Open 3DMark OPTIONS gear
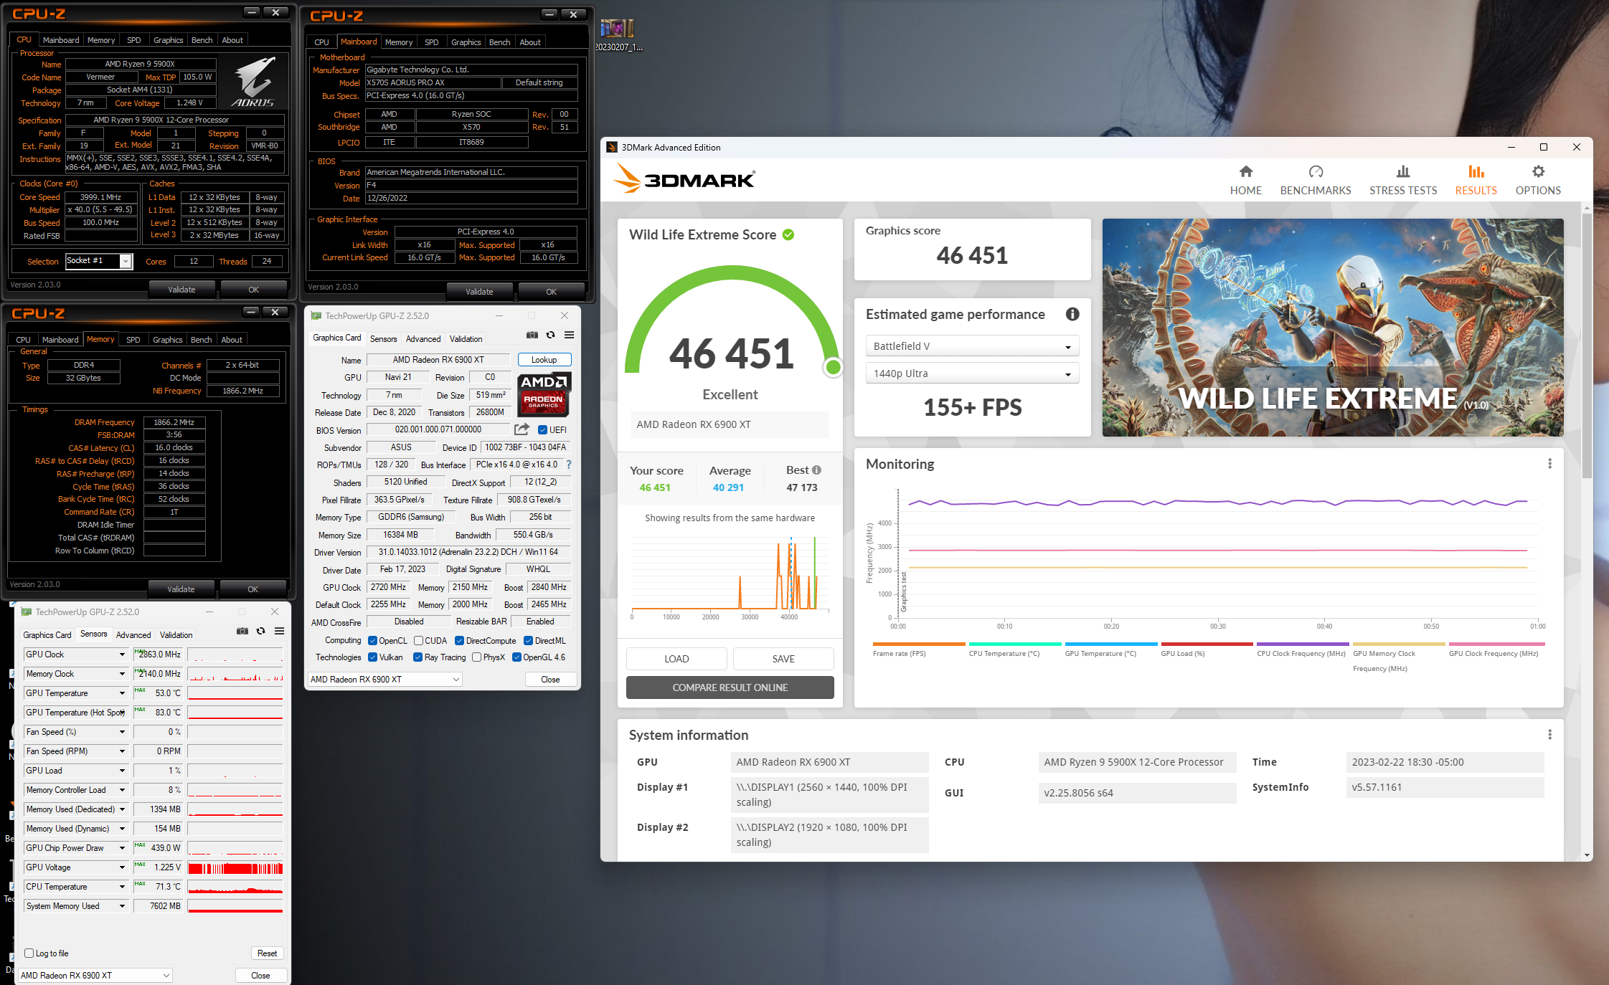The height and width of the screenshot is (985, 1609). click(x=1537, y=180)
